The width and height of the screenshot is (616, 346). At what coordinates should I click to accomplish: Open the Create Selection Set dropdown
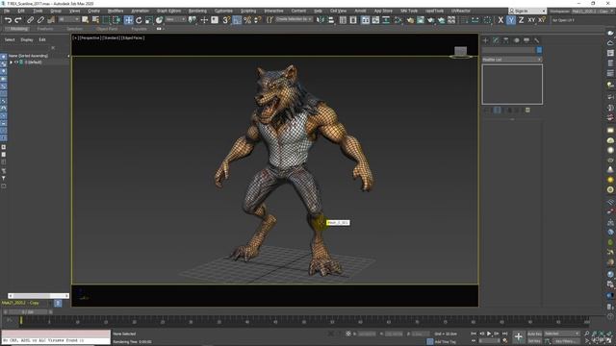[294, 19]
